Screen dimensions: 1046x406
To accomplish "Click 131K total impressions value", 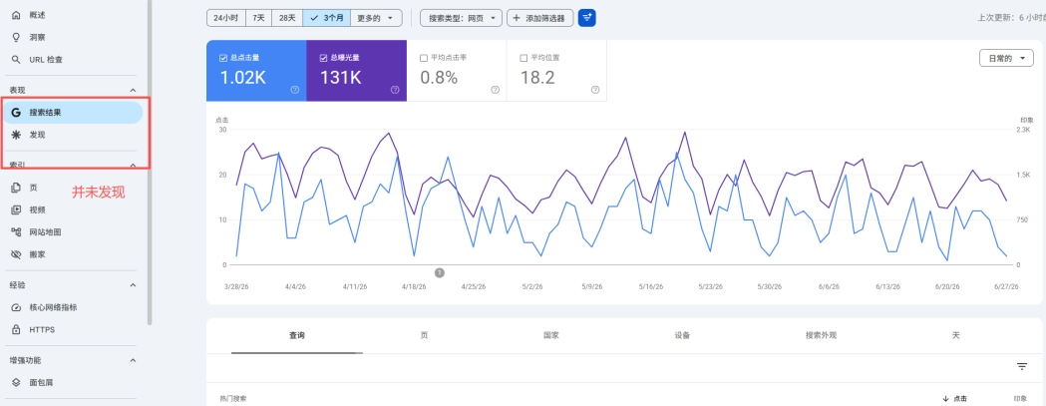I will 341,78.
